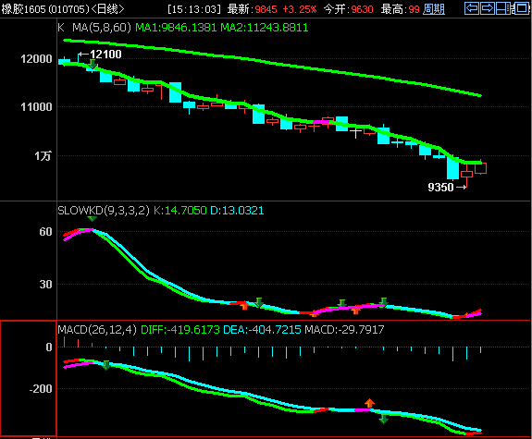Click the green sell arrow near 12100
532x439 pixels.
coord(93,64)
